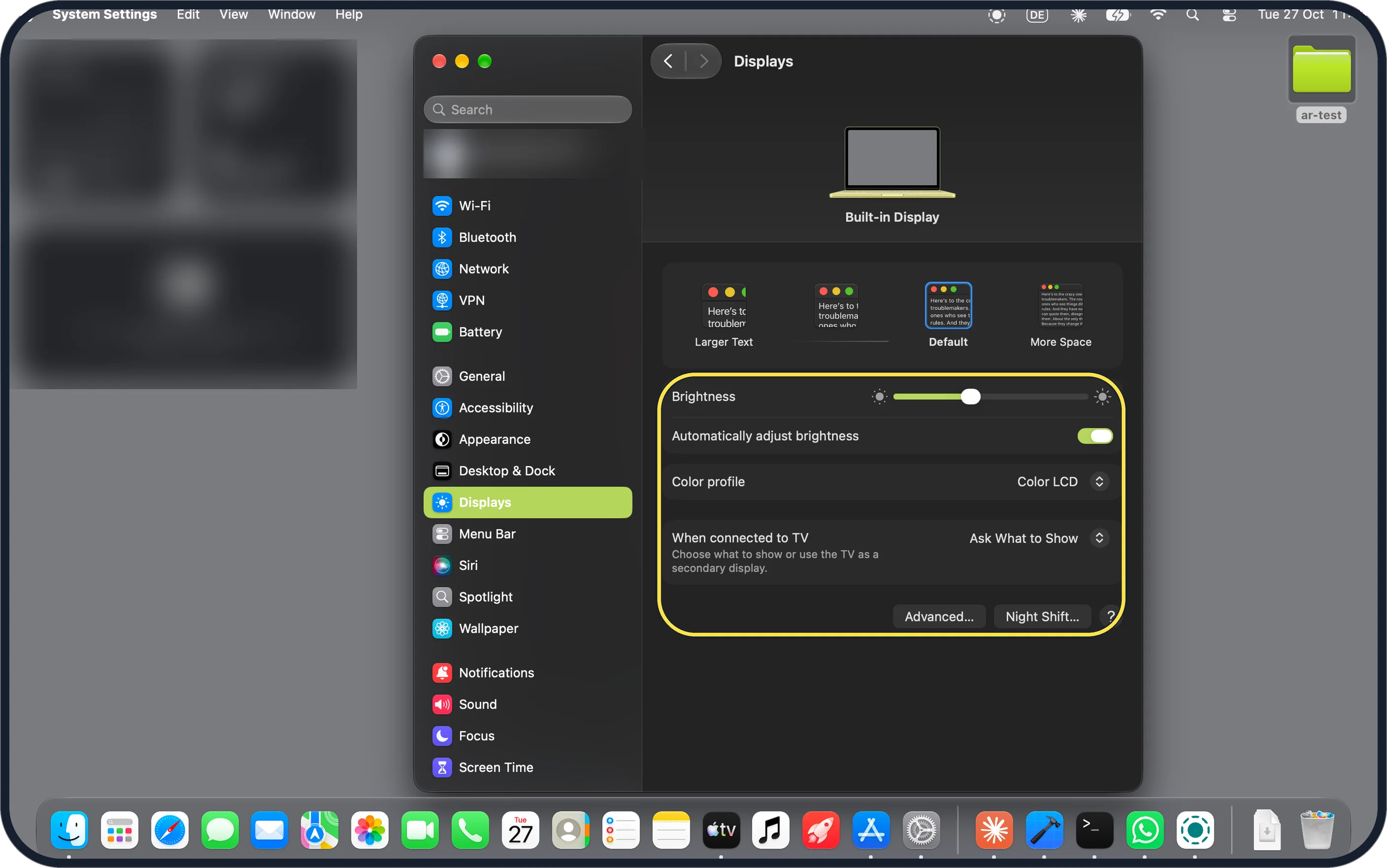Open Terminal from the Dock
1387x868 pixels.
tap(1094, 830)
